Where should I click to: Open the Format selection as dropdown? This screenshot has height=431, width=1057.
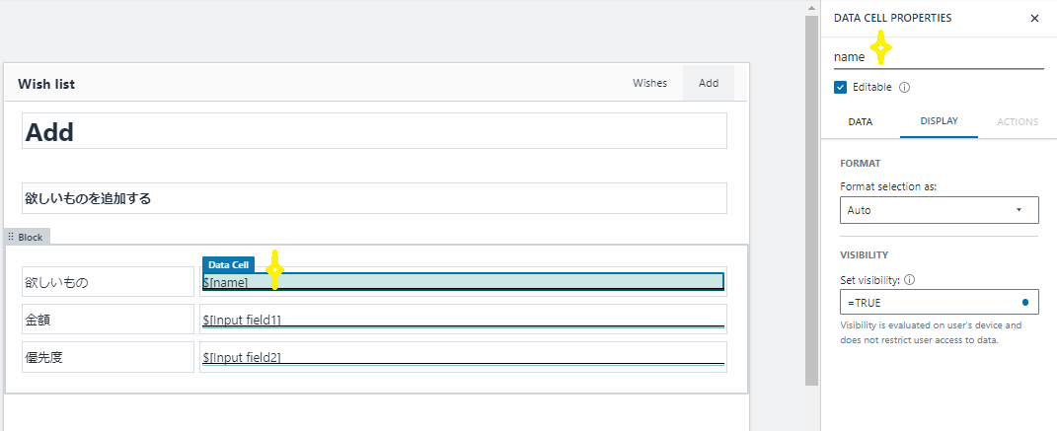click(x=939, y=210)
